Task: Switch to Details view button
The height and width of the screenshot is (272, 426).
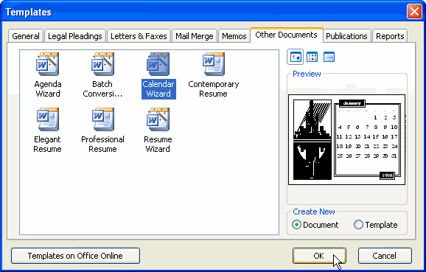Action: tap(329, 57)
